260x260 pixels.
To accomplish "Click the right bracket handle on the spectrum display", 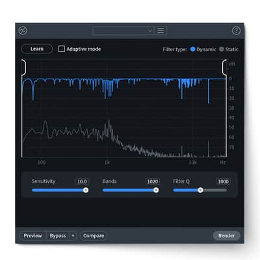I will coord(225,68).
